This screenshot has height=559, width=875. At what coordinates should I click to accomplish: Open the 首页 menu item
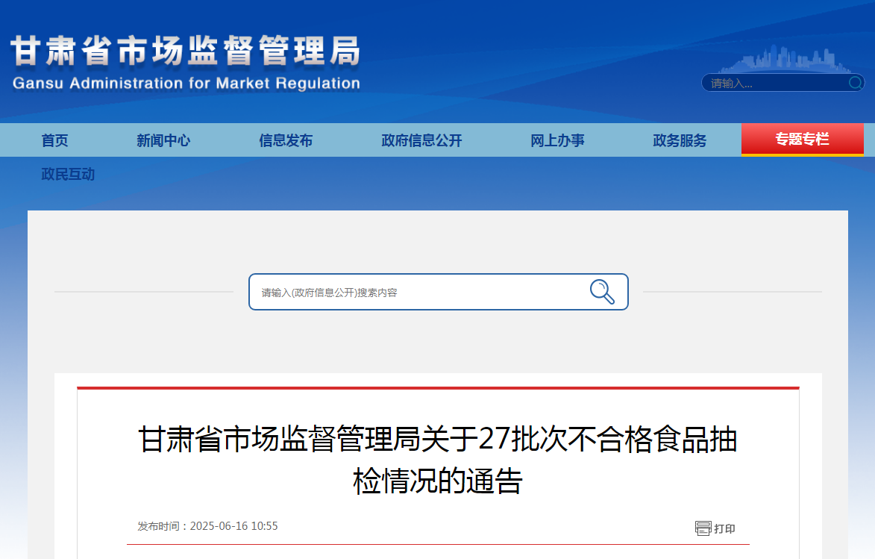click(x=54, y=140)
